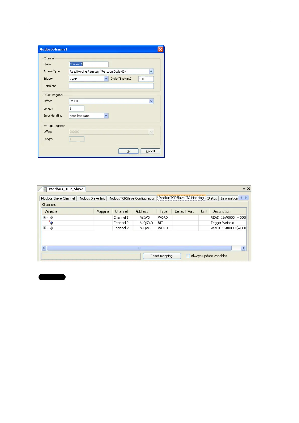This screenshot has height=423, width=299.
Task: Click the Modbus_TCP_Slave tab device icon
Action: click(45, 189)
